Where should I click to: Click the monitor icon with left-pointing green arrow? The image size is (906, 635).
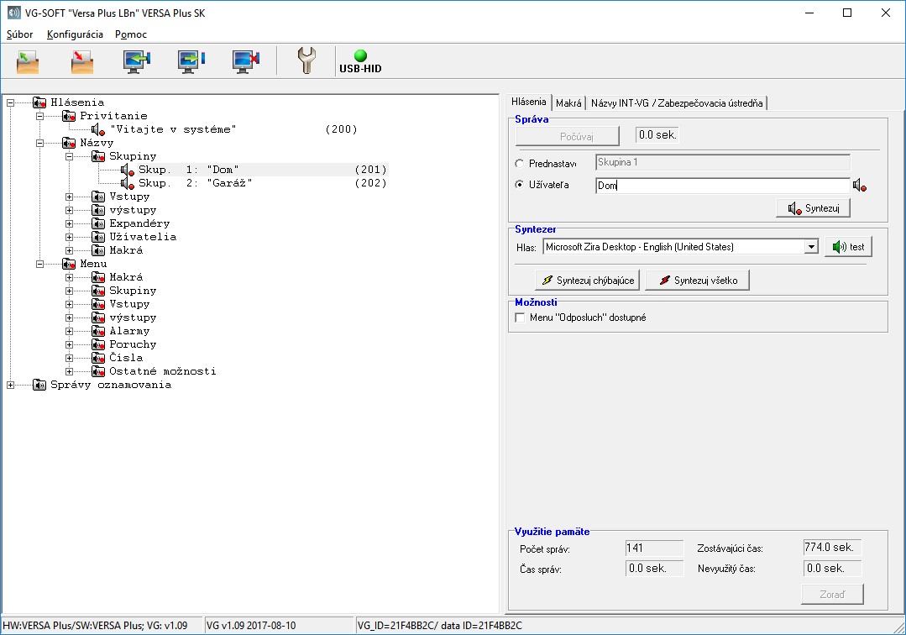(136, 61)
